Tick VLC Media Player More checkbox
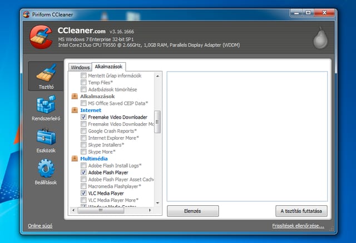Image resolution: width=356 pixels, height=243 pixels. 83,200
